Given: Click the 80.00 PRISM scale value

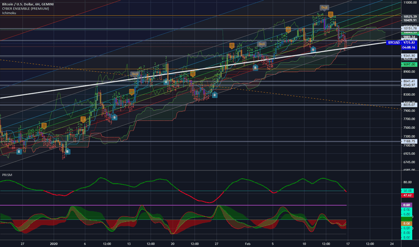Looking at the screenshot, I should click(x=407, y=182).
